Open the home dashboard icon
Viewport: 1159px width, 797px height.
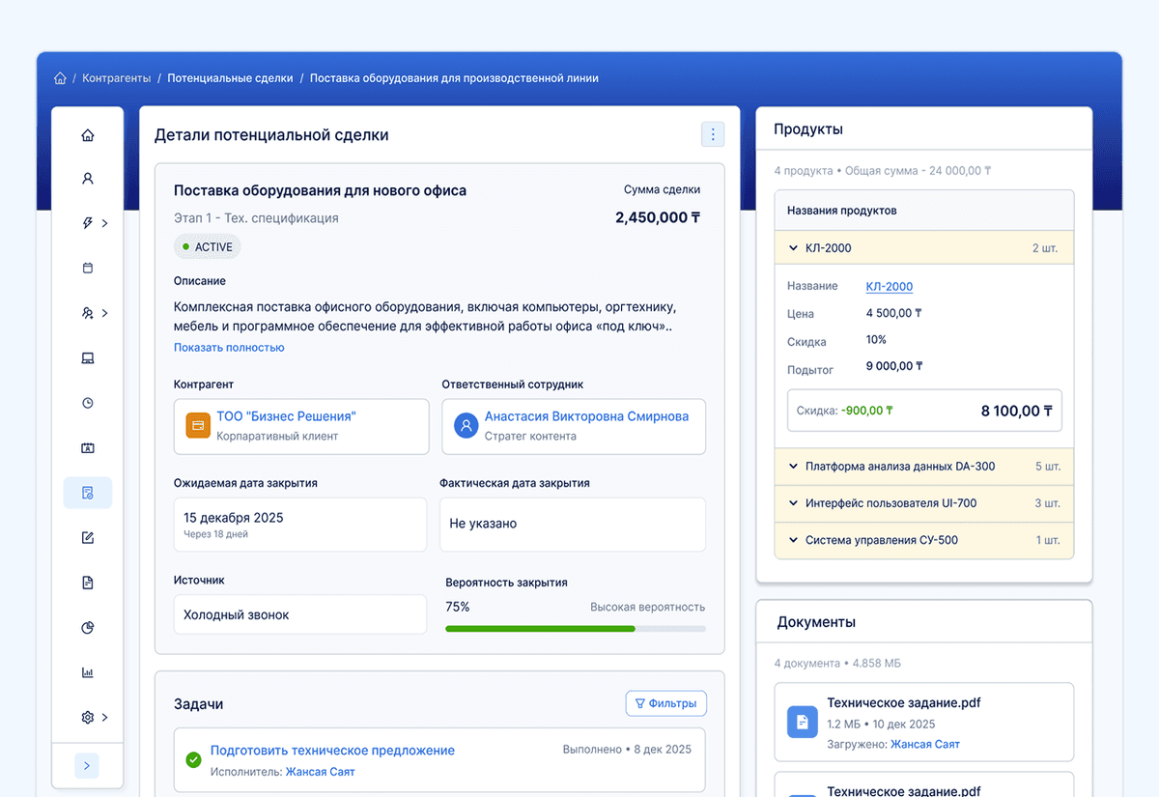[x=88, y=134]
